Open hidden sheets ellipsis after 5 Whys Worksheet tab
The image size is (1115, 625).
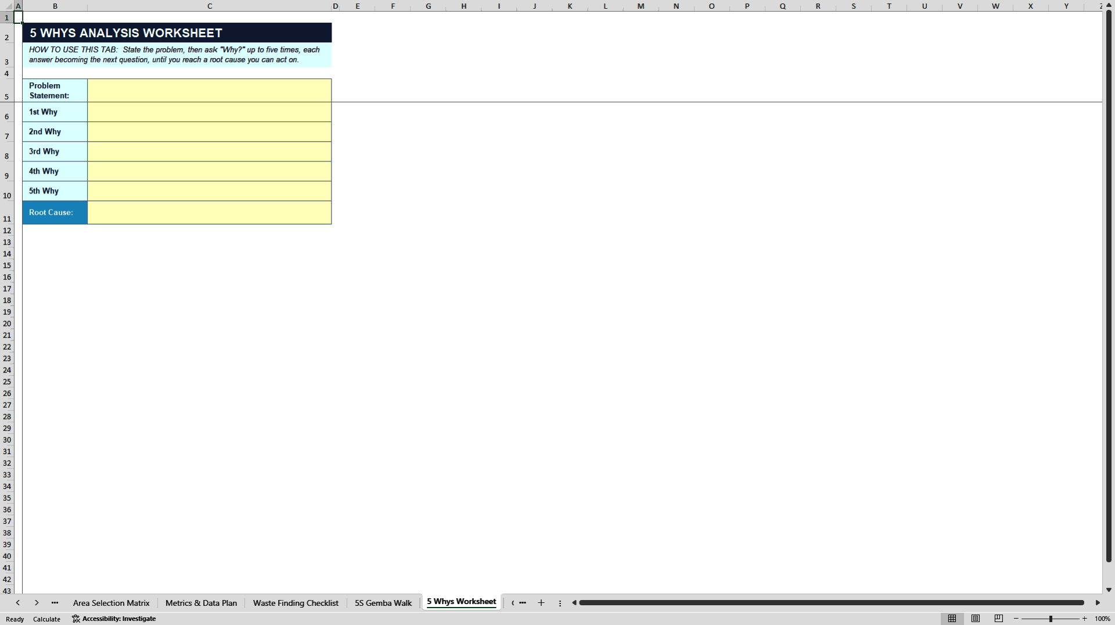[523, 603]
